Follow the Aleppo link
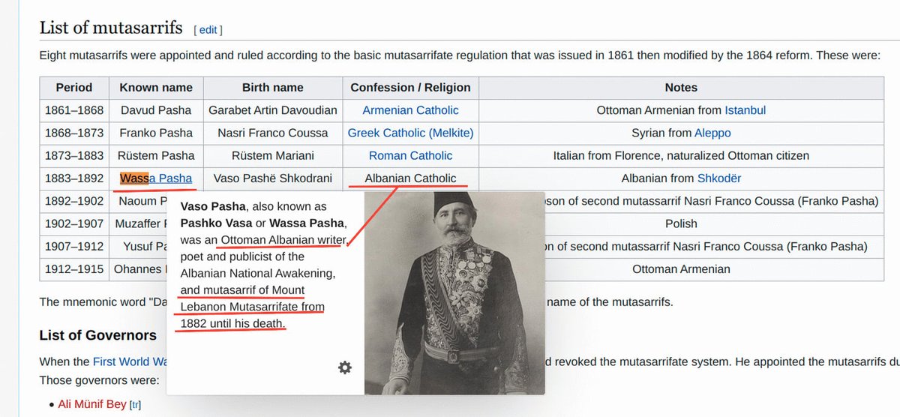This screenshot has height=417, width=900. (712, 133)
